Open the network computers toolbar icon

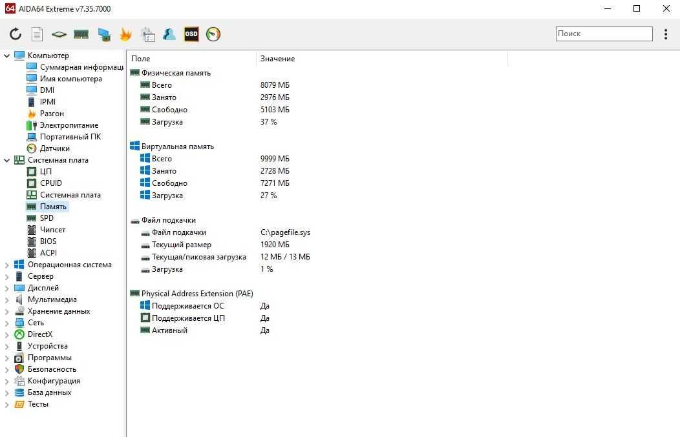pos(104,34)
